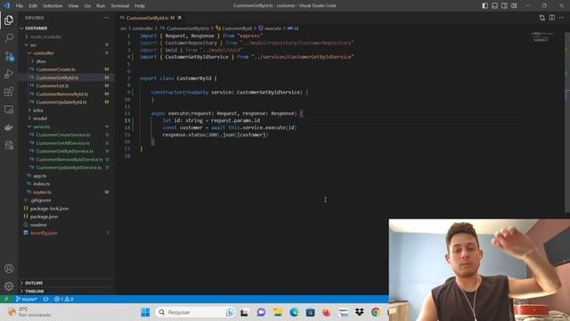The width and height of the screenshot is (570, 321).
Task: Open the Edit menu
Action: [33, 6]
